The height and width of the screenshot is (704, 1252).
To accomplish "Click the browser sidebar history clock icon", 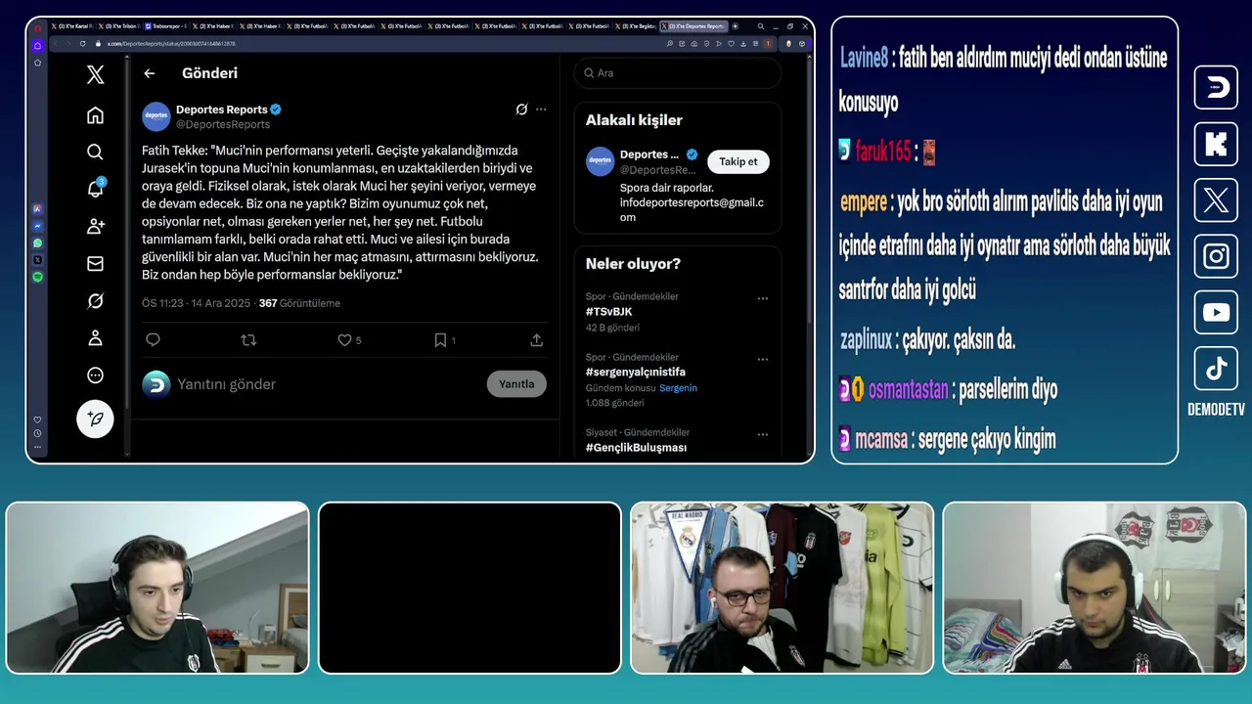I will click(x=37, y=433).
